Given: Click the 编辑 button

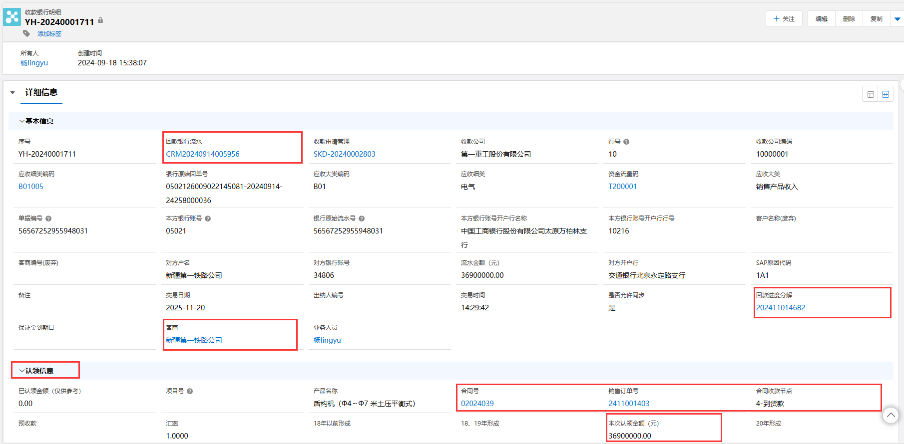Looking at the screenshot, I should 821,19.
